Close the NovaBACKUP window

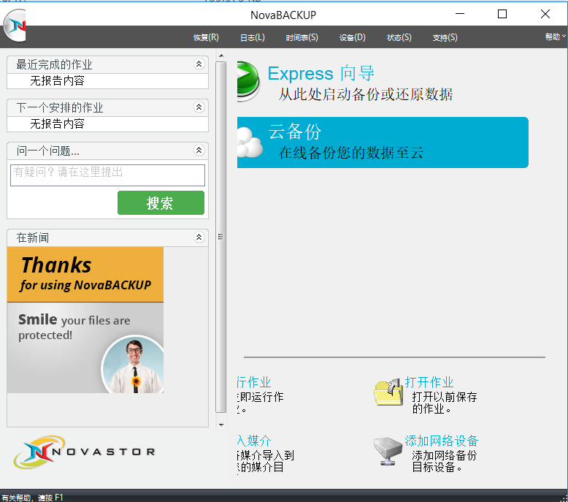tap(545, 14)
